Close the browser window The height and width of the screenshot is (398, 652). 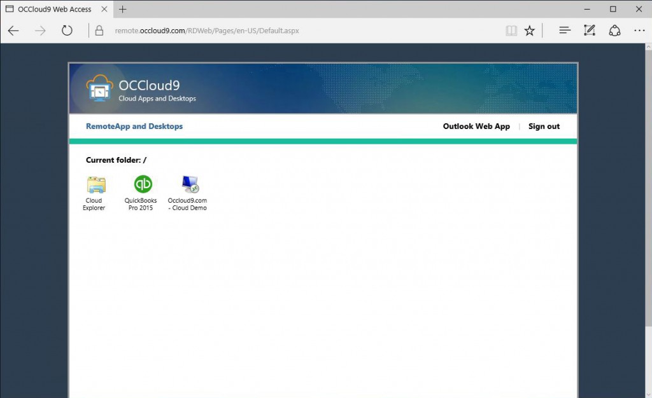[639, 9]
